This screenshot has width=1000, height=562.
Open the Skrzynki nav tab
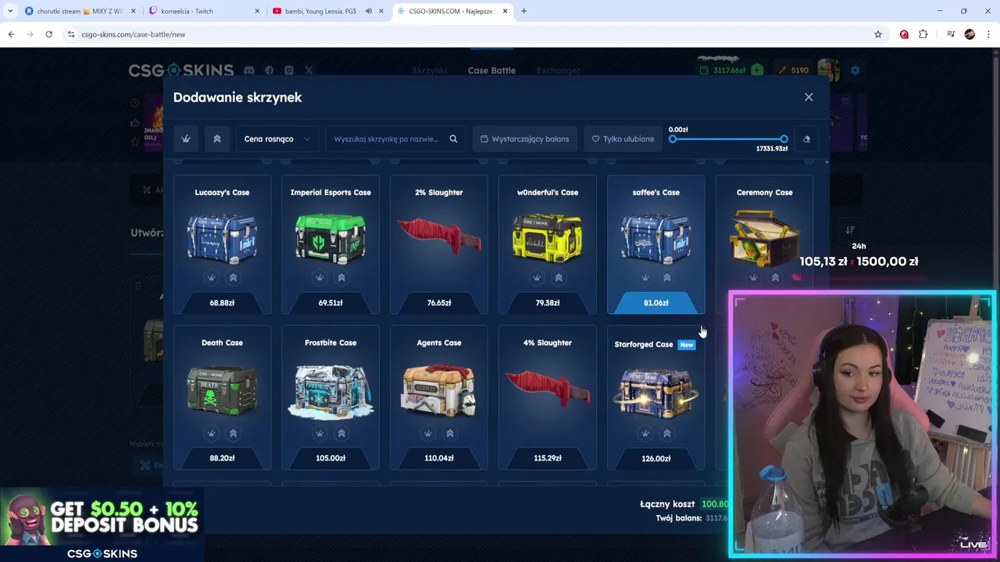[430, 70]
